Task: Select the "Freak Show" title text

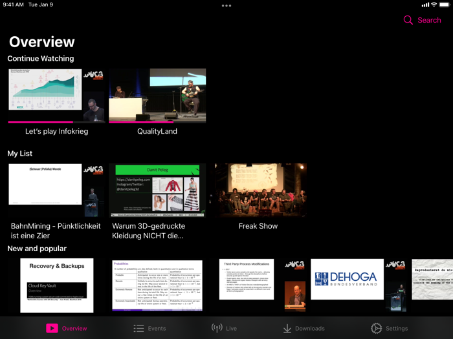Action: click(x=258, y=226)
